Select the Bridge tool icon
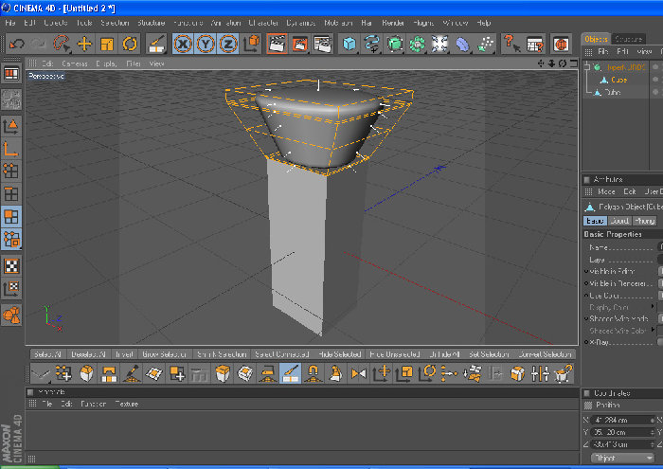The width and height of the screenshot is (663, 469). pyautogui.click(x=109, y=374)
